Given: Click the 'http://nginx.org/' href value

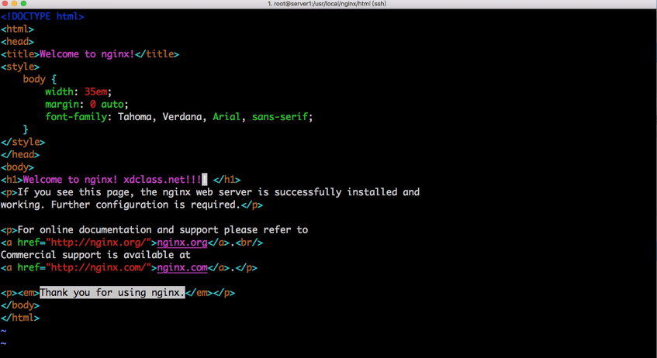Looking at the screenshot, I should [98, 243].
